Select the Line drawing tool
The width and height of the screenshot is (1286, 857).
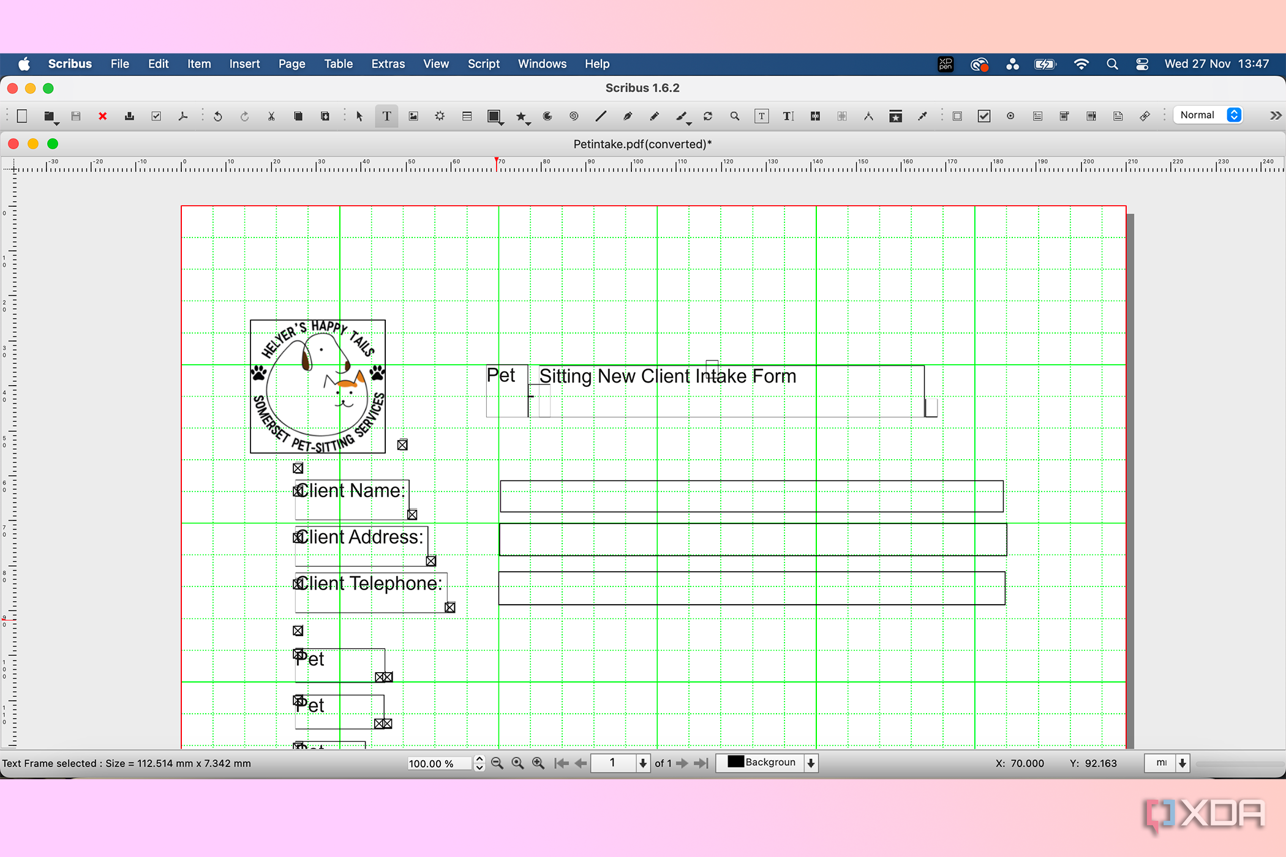[x=601, y=116]
